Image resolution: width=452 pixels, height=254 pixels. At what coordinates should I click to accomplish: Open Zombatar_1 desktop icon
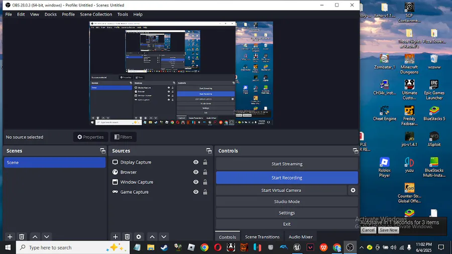click(x=384, y=62)
